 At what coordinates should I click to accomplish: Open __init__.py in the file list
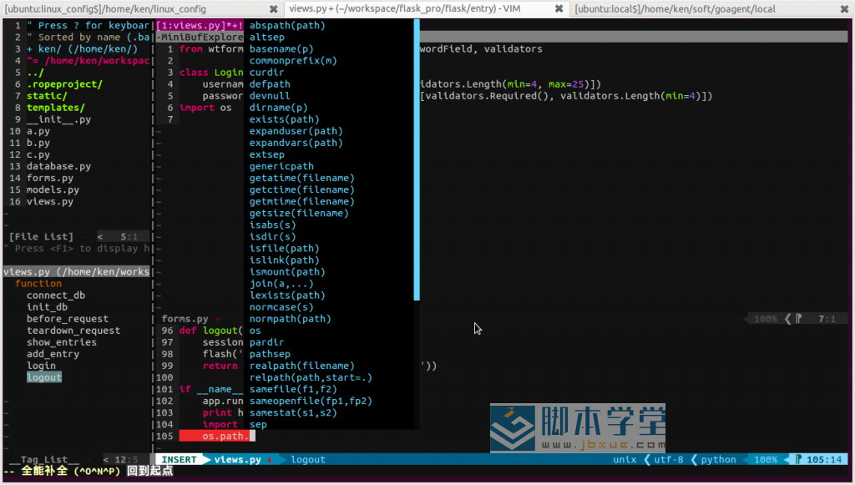(59, 119)
